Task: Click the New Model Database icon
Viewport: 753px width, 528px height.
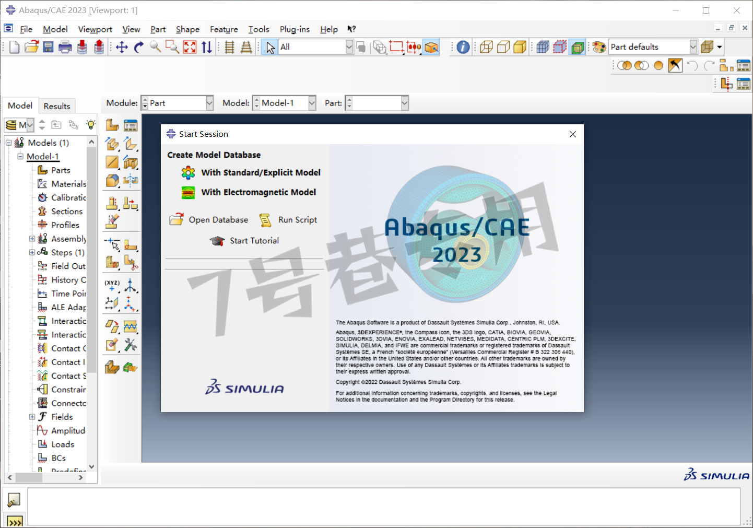Action: point(15,47)
